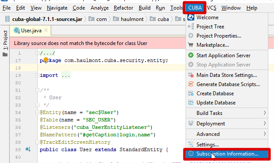The image size is (274, 163).
Task: Open the File menu
Action: (x=7, y=8)
